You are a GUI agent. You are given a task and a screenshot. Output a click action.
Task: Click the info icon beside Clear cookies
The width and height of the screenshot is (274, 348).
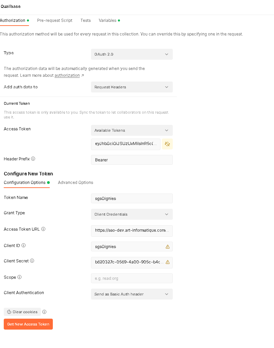(44, 312)
